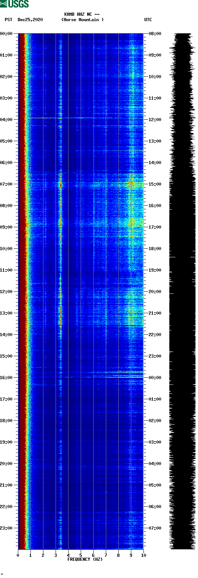Click the USGS logo
This screenshot has width=198, height=578.
(x=14, y=4)
